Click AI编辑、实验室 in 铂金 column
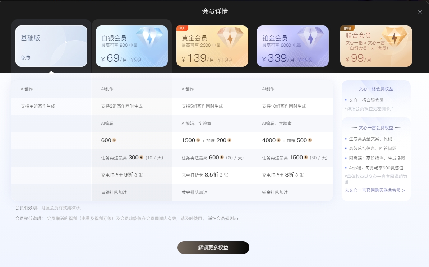The width and height of the screenshot is (429, 267). [x=277, y=123]
